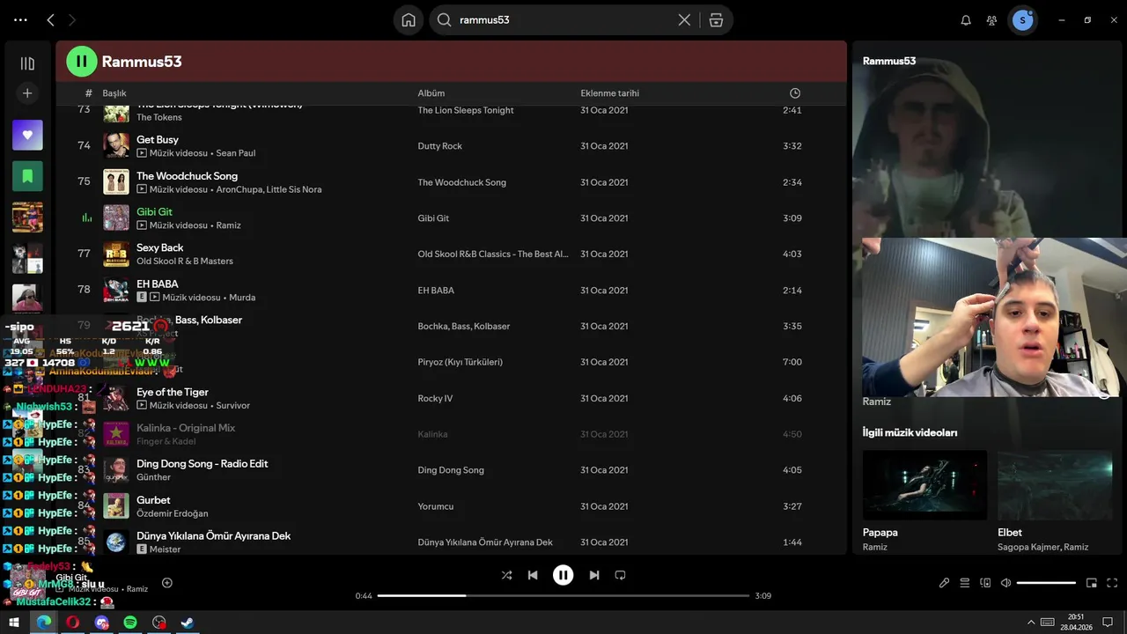Open the Elbet related video thumbnail
Viewport: 1127px width, 634px height.
[x=1055, y=484]
